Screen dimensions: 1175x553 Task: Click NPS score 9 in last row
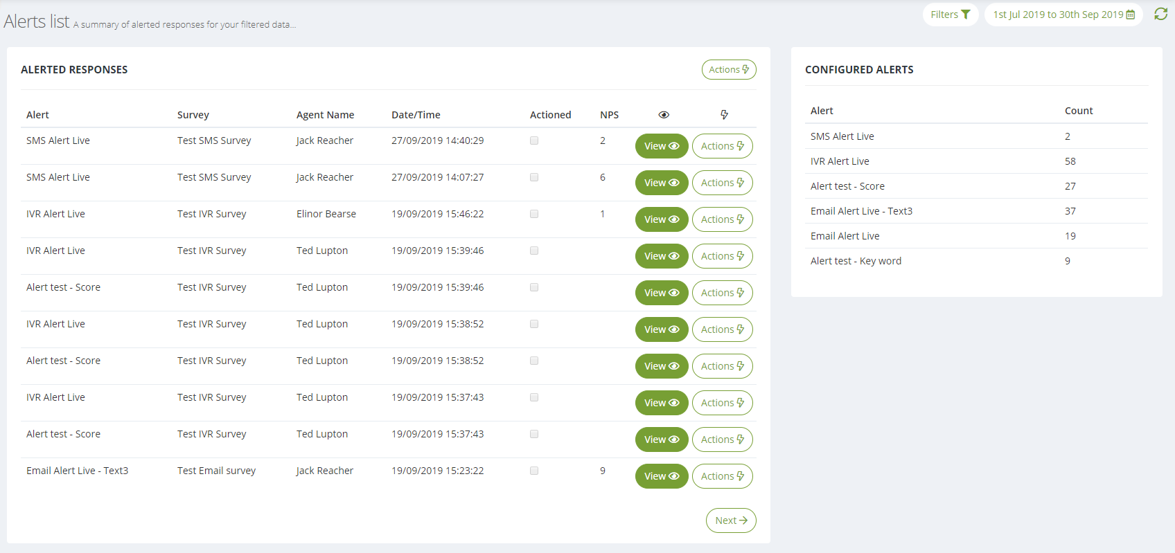coord(603,471)
